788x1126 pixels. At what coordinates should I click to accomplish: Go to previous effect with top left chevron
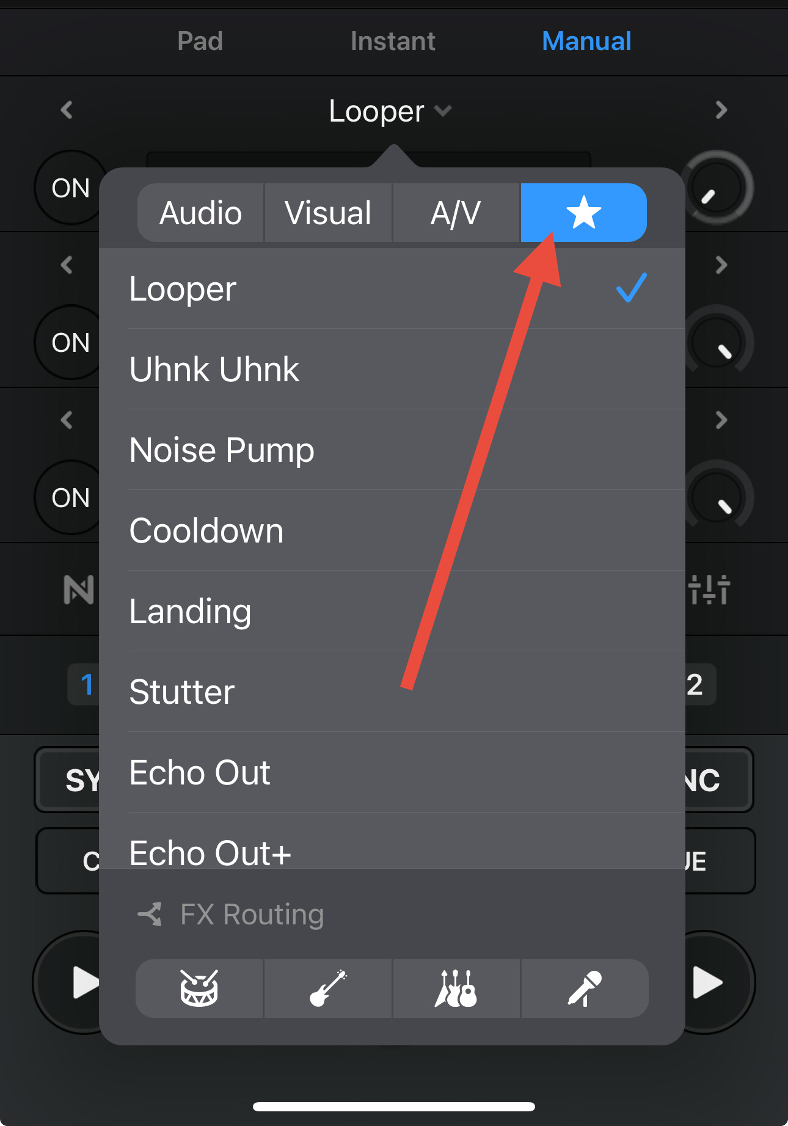[67, 110]
